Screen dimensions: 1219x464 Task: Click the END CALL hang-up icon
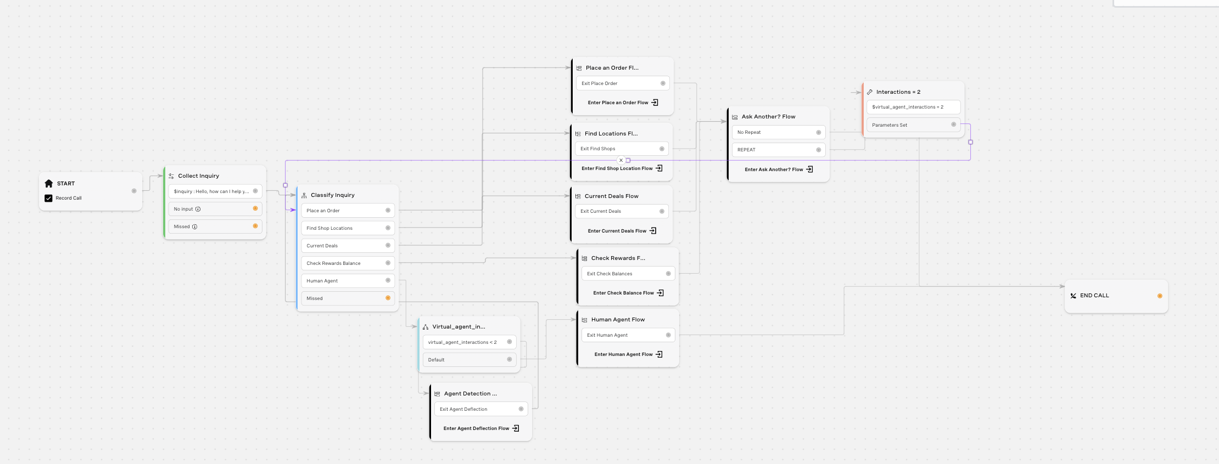click(1073, 296)
